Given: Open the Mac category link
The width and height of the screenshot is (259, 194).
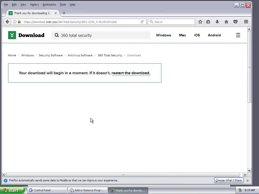Looking at the screenshot, I should coord(182,35).
